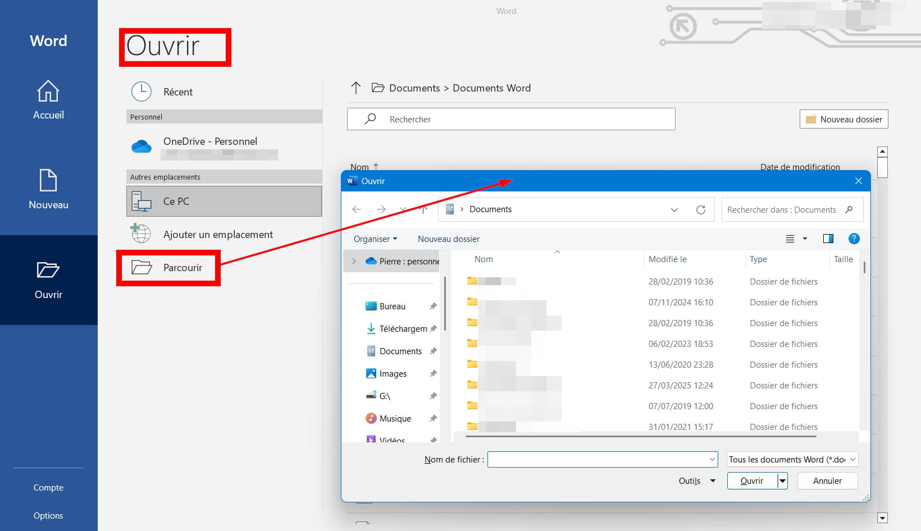Image resolution: width=921 pixels, height=531 pixels.
Task: Open file type filter Tous les documents Word
Action: (792, 459)
